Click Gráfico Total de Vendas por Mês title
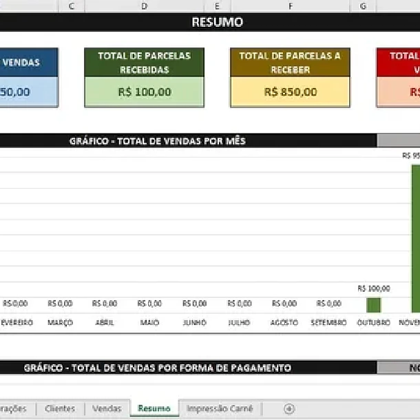Viewport: 420px width, 420px height. coord(158,141)
